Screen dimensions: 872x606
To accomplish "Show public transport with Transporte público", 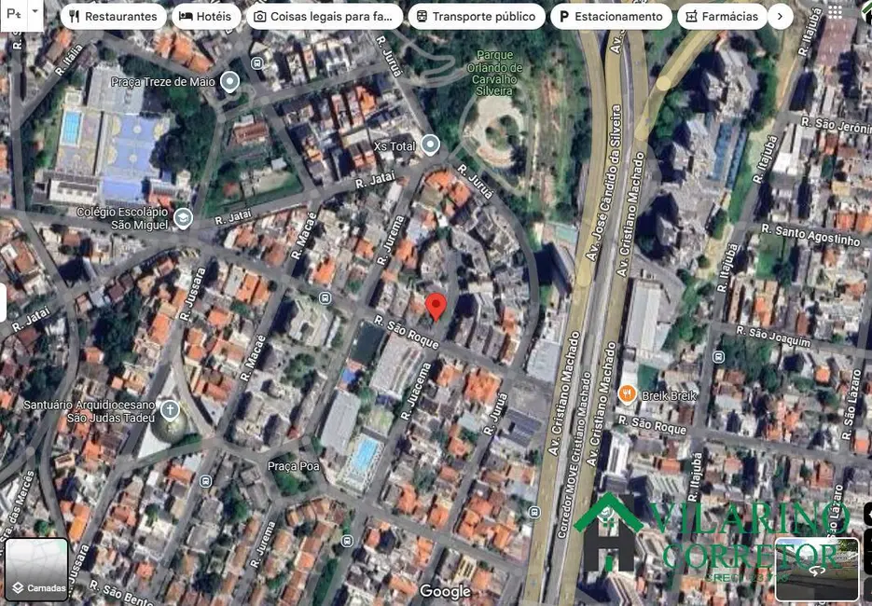I will click(x=477, y=16).
